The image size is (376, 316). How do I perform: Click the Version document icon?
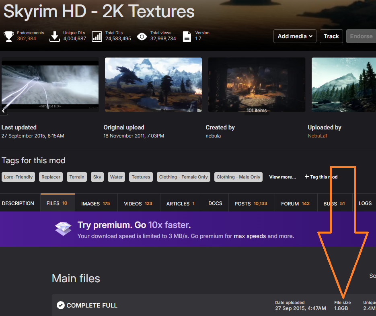coord(187,37)
